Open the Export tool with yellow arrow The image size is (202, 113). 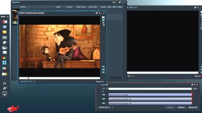(4, 74)
